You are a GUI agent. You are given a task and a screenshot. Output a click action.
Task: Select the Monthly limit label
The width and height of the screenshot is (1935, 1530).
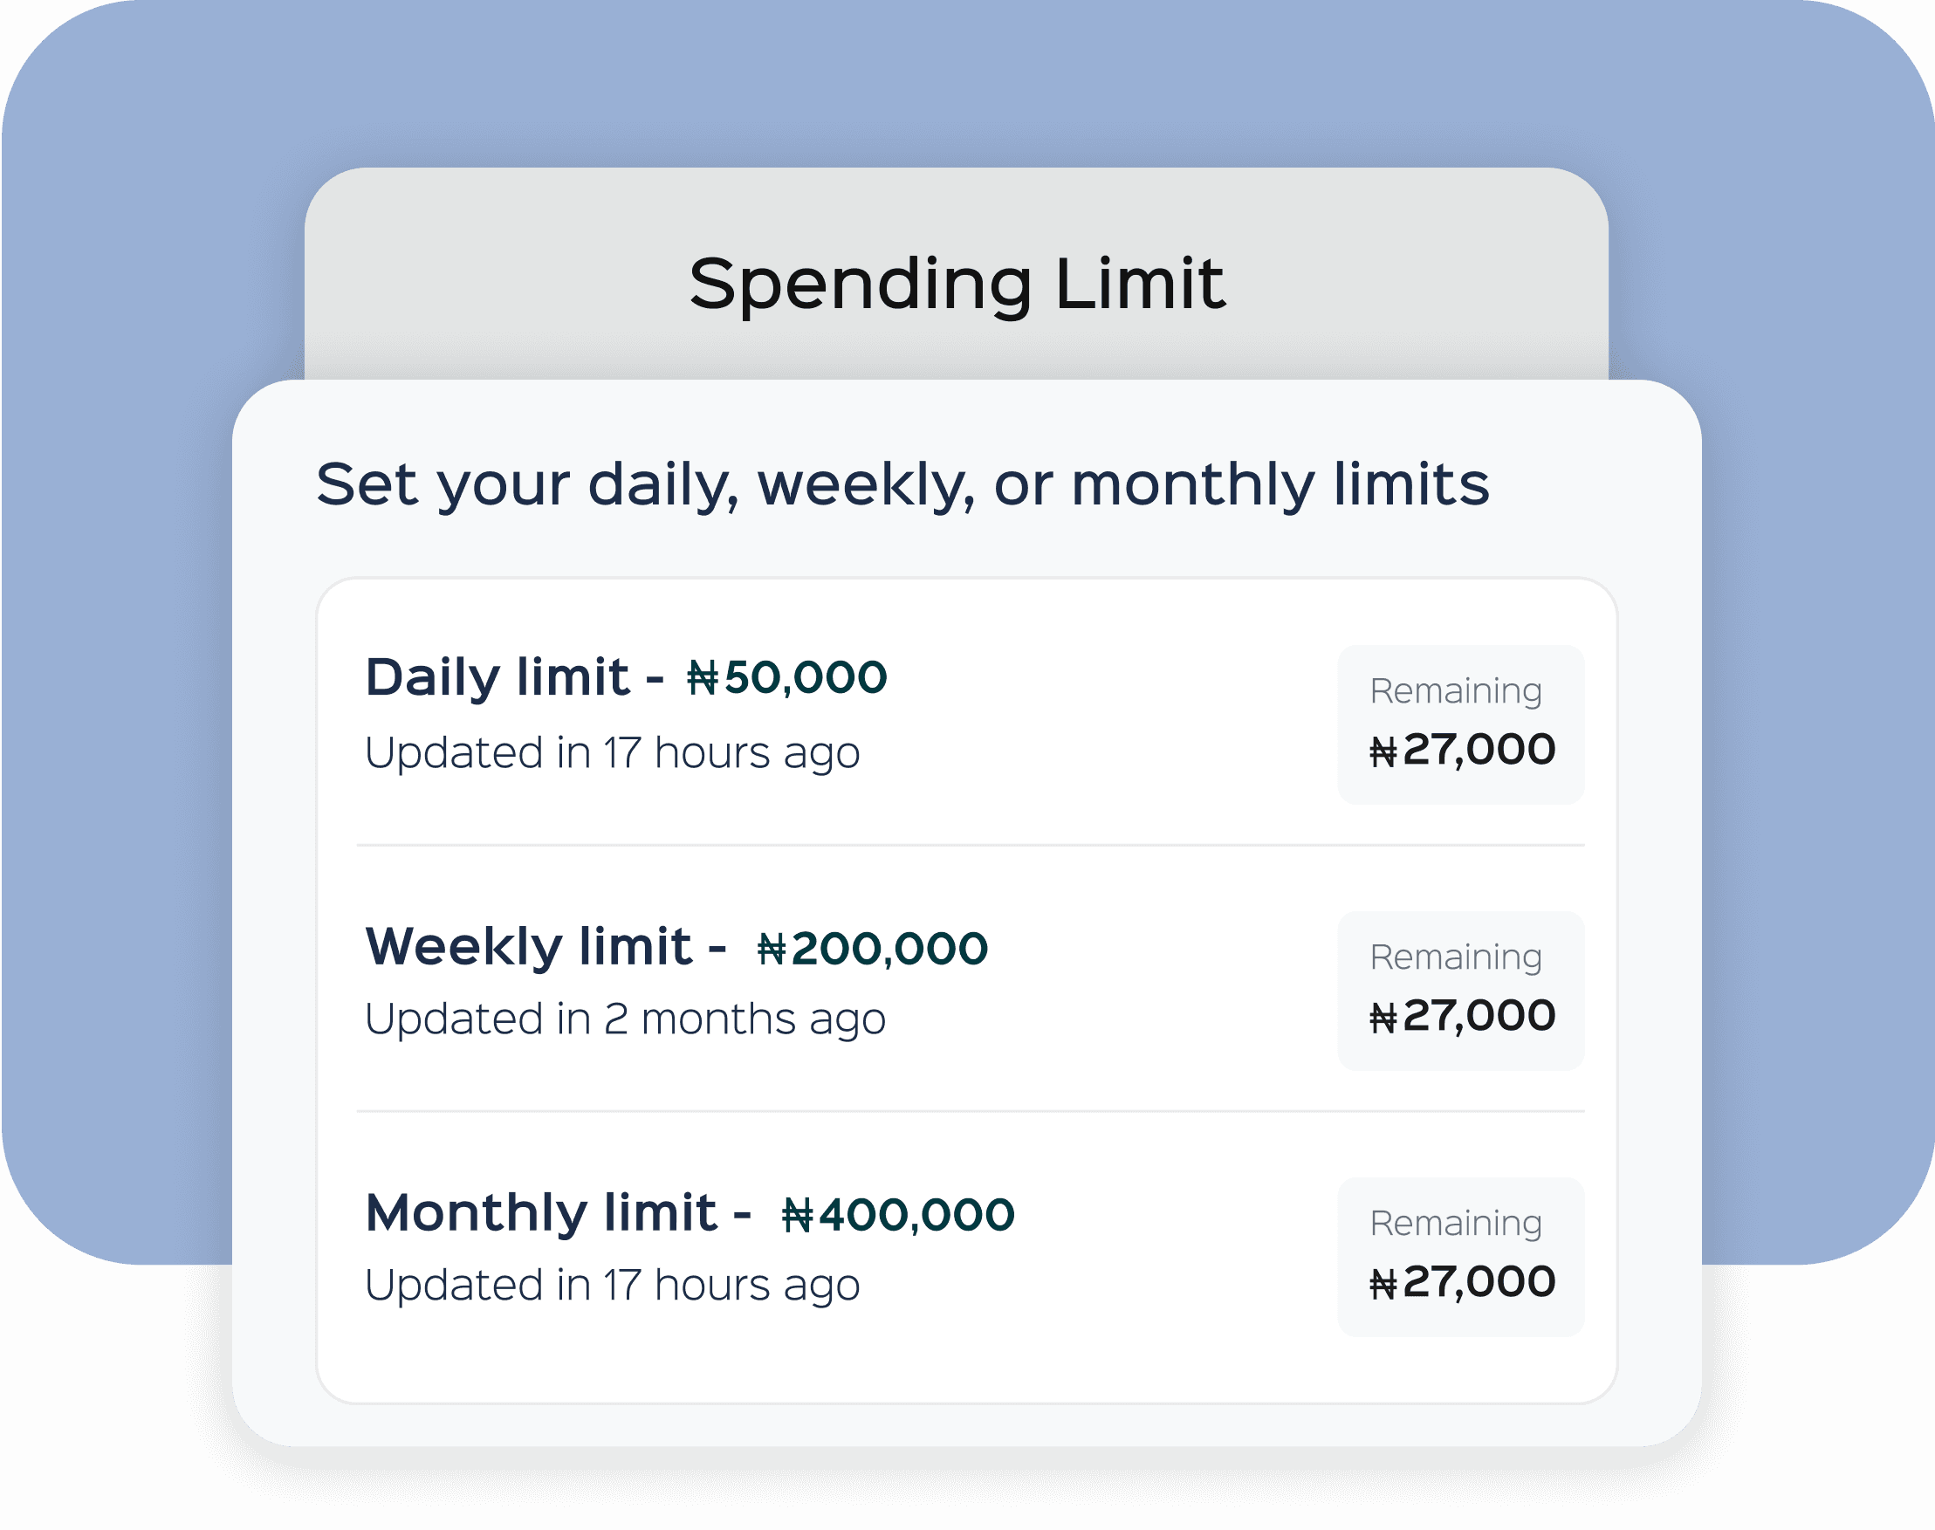pos(541,1213)
